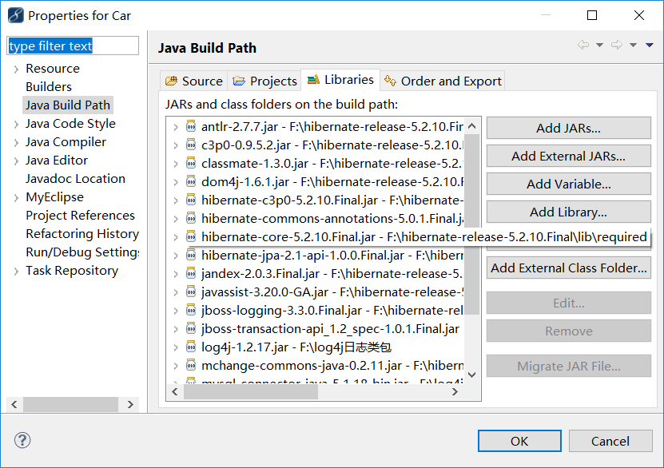Click the Add External JARs... button
Image resolution: width=664 pixels, height=468 pixels.
tap(568, 156)
